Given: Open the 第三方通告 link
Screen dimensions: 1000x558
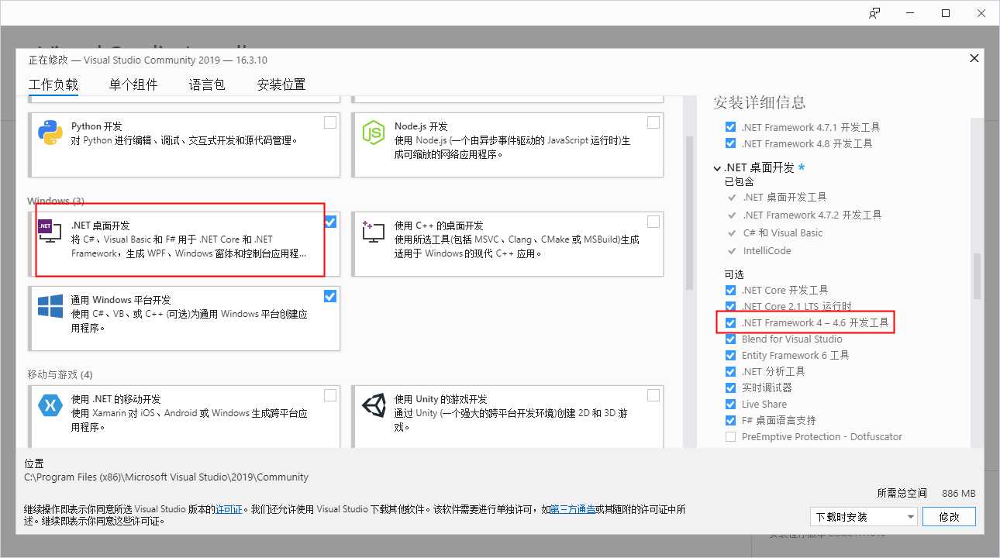Looking at the screenshot, I should coord(573,509).
